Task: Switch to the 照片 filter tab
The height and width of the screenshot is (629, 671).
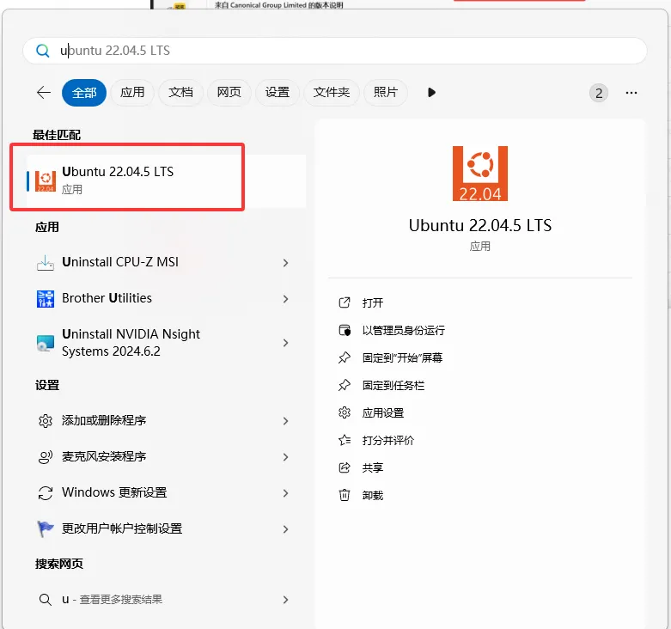Action: [x=386, y=93]
